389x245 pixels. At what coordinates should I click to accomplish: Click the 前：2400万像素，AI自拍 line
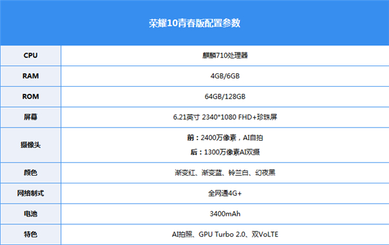[225, 137]
